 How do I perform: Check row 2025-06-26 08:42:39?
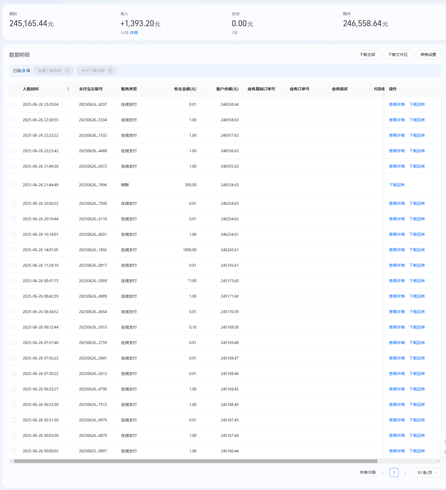pos(14,296)
